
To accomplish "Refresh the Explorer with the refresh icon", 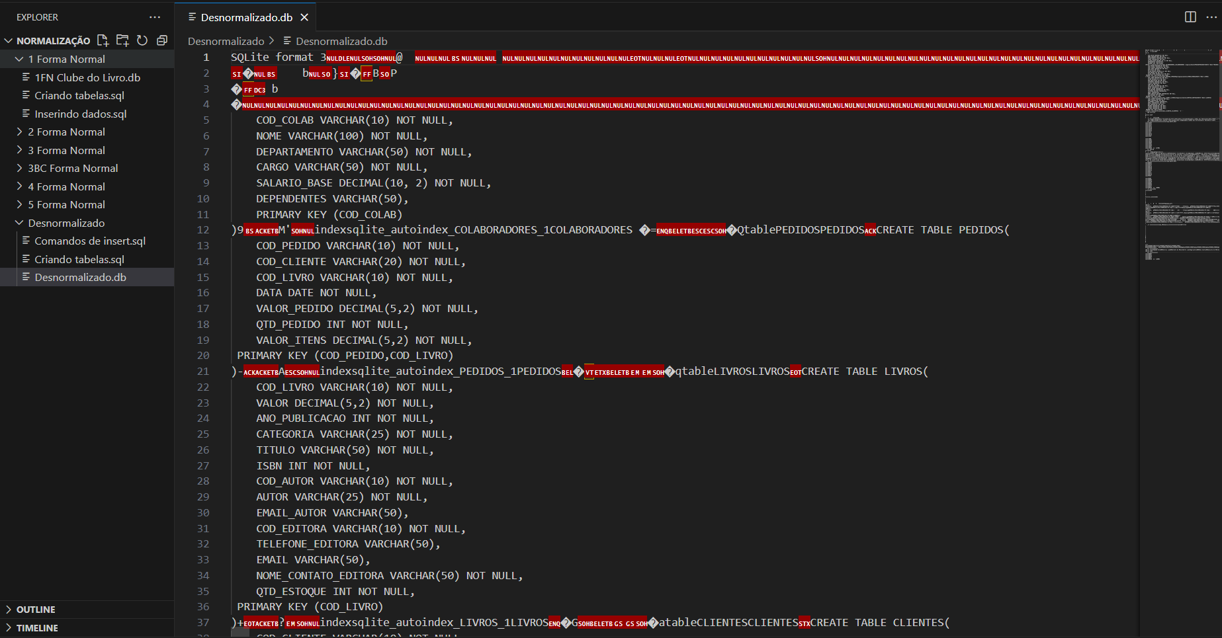I will pos(142,40).
